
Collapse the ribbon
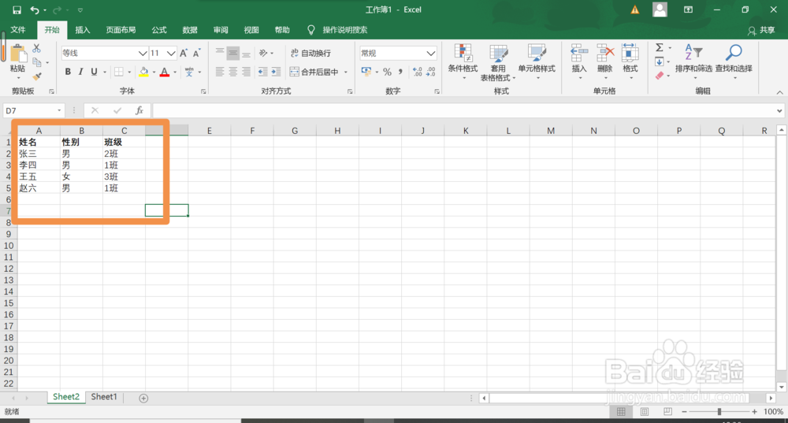779,92
